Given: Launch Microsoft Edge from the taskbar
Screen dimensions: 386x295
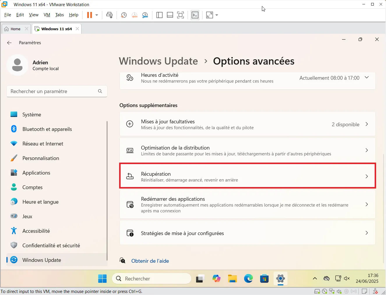Looking at the screenshot, I should pos(248,279).
